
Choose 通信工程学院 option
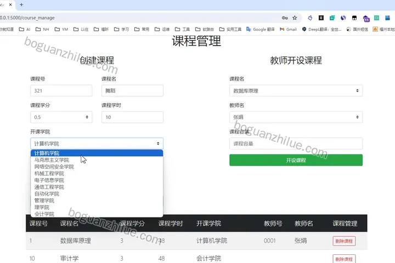pyautogui.click(x=97, y=187)
